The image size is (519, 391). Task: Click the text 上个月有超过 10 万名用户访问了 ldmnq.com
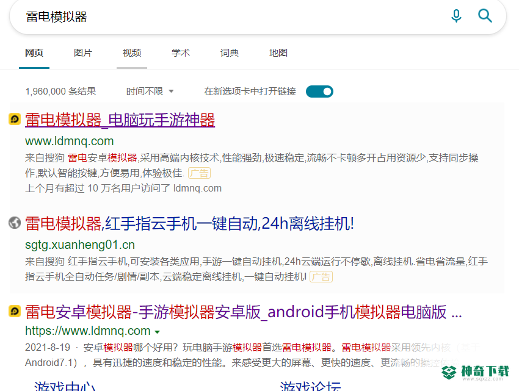(x=123, y=188)
